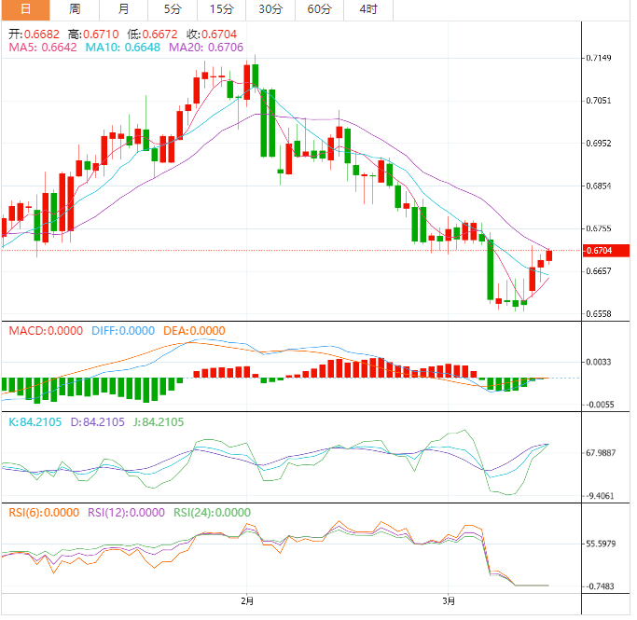Click the 0.7149 price axis label
Viewport: 637px width, 620px height.
click(598, 58)
